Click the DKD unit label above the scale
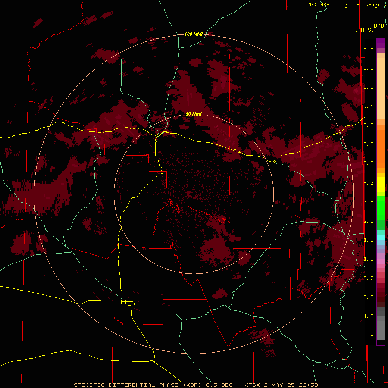 click(x=379, y=26)
